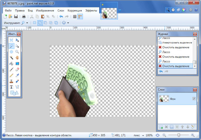The height and width of the screenshot is (140, 201).
Task: Toggle rulers display button
Action: [x=80, y=16]
